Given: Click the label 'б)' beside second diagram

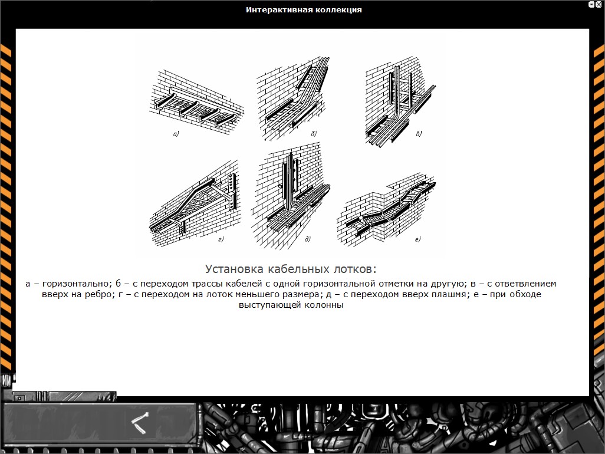Looking at the screenshot, I should [314, 134].
